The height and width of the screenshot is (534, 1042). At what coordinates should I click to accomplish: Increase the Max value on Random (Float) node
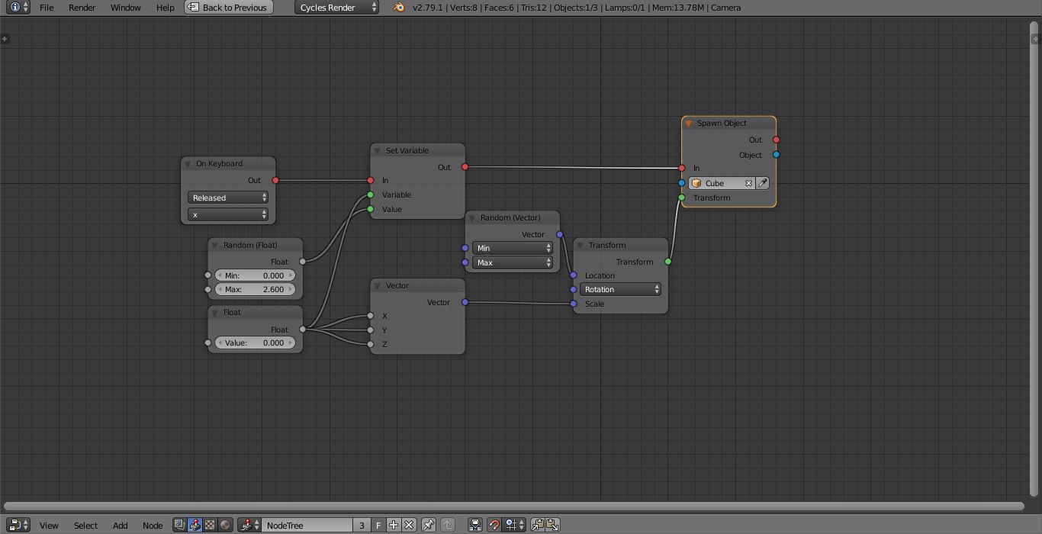pyautogui.click(x=291, y=289)
